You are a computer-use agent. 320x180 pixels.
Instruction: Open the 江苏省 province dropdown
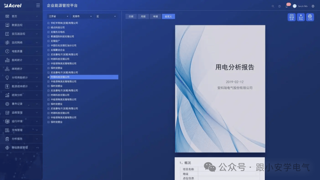pyautogui.click(x=58, y=16)
